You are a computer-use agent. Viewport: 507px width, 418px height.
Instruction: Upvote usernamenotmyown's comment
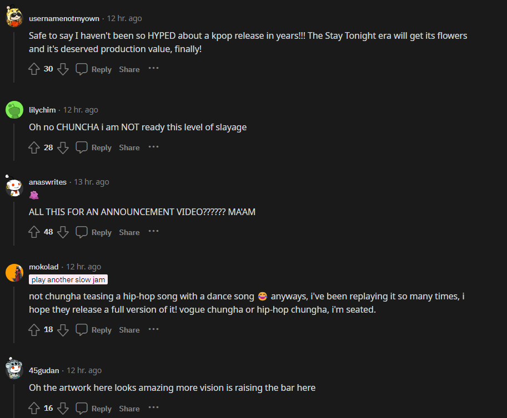34,69
